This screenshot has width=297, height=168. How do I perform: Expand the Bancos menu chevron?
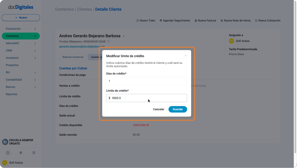point(35,87)
